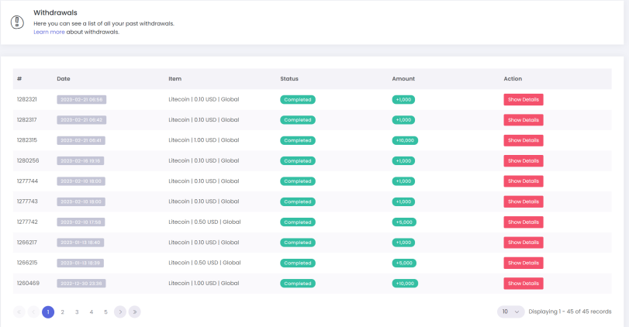Show Details for withdrawal 1266215

pos(524,263)
